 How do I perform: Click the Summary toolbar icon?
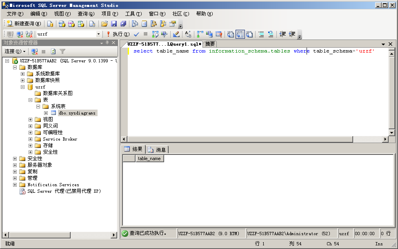[144, 24]
